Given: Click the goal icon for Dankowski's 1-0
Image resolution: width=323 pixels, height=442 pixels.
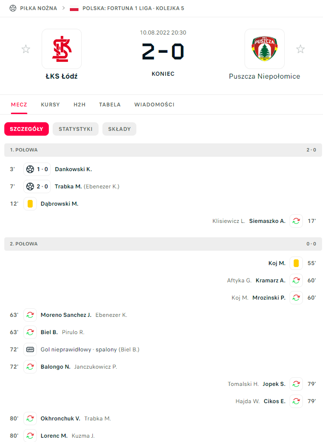Looking at the screenshot, I should [x=30, y=169].
